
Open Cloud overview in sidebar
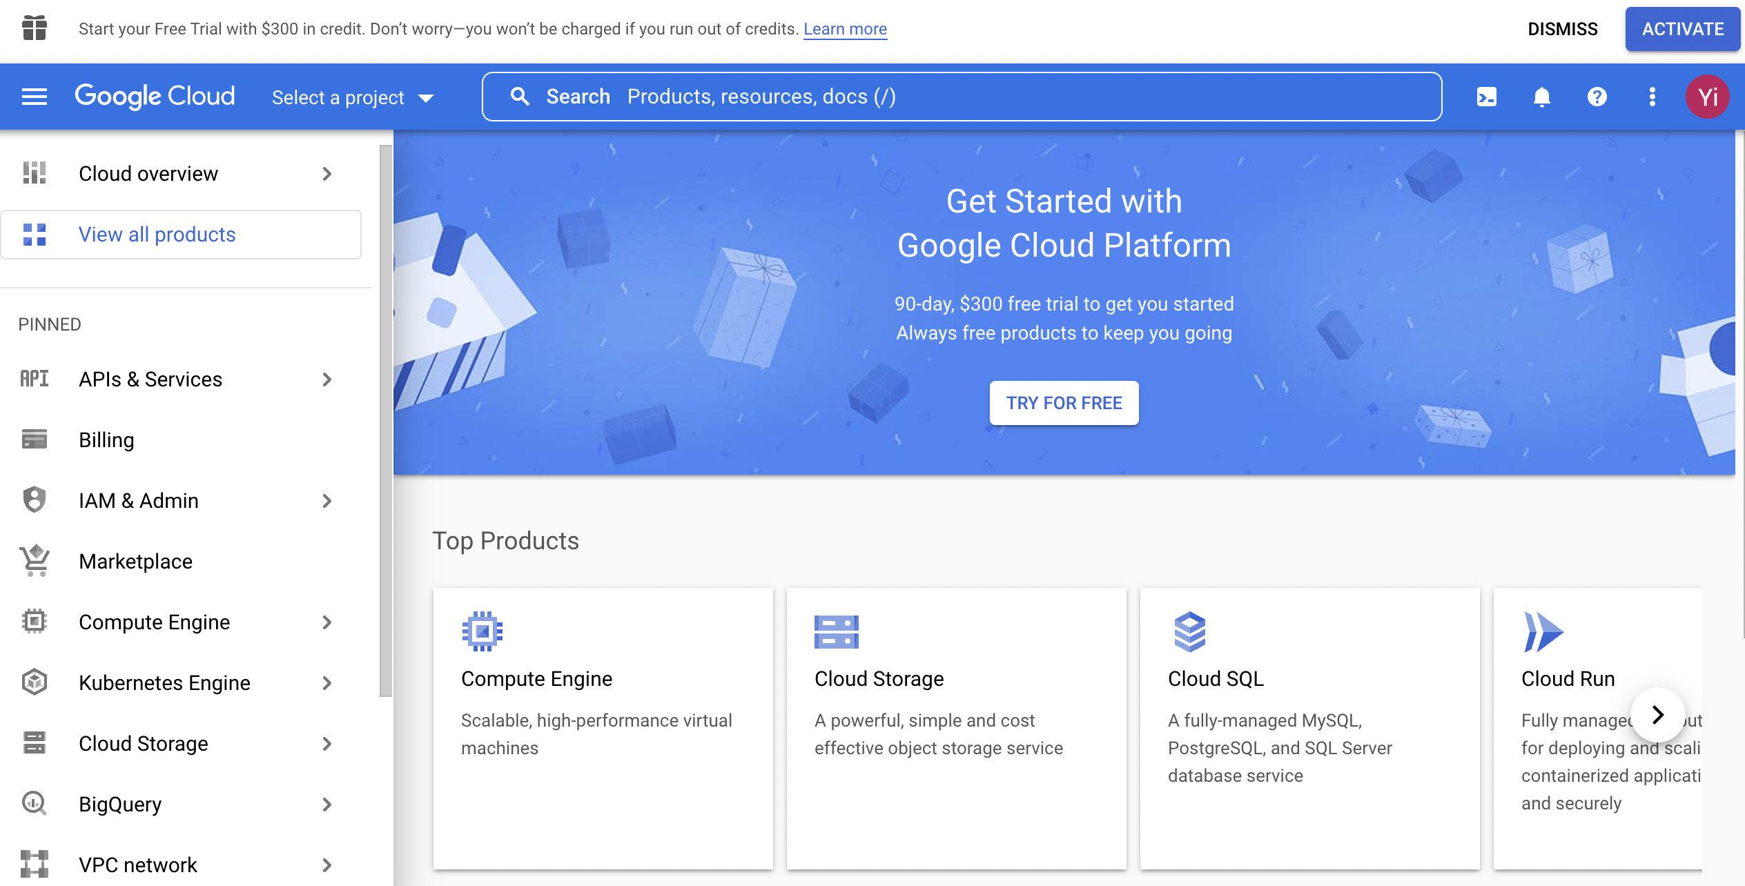[181, 174]
